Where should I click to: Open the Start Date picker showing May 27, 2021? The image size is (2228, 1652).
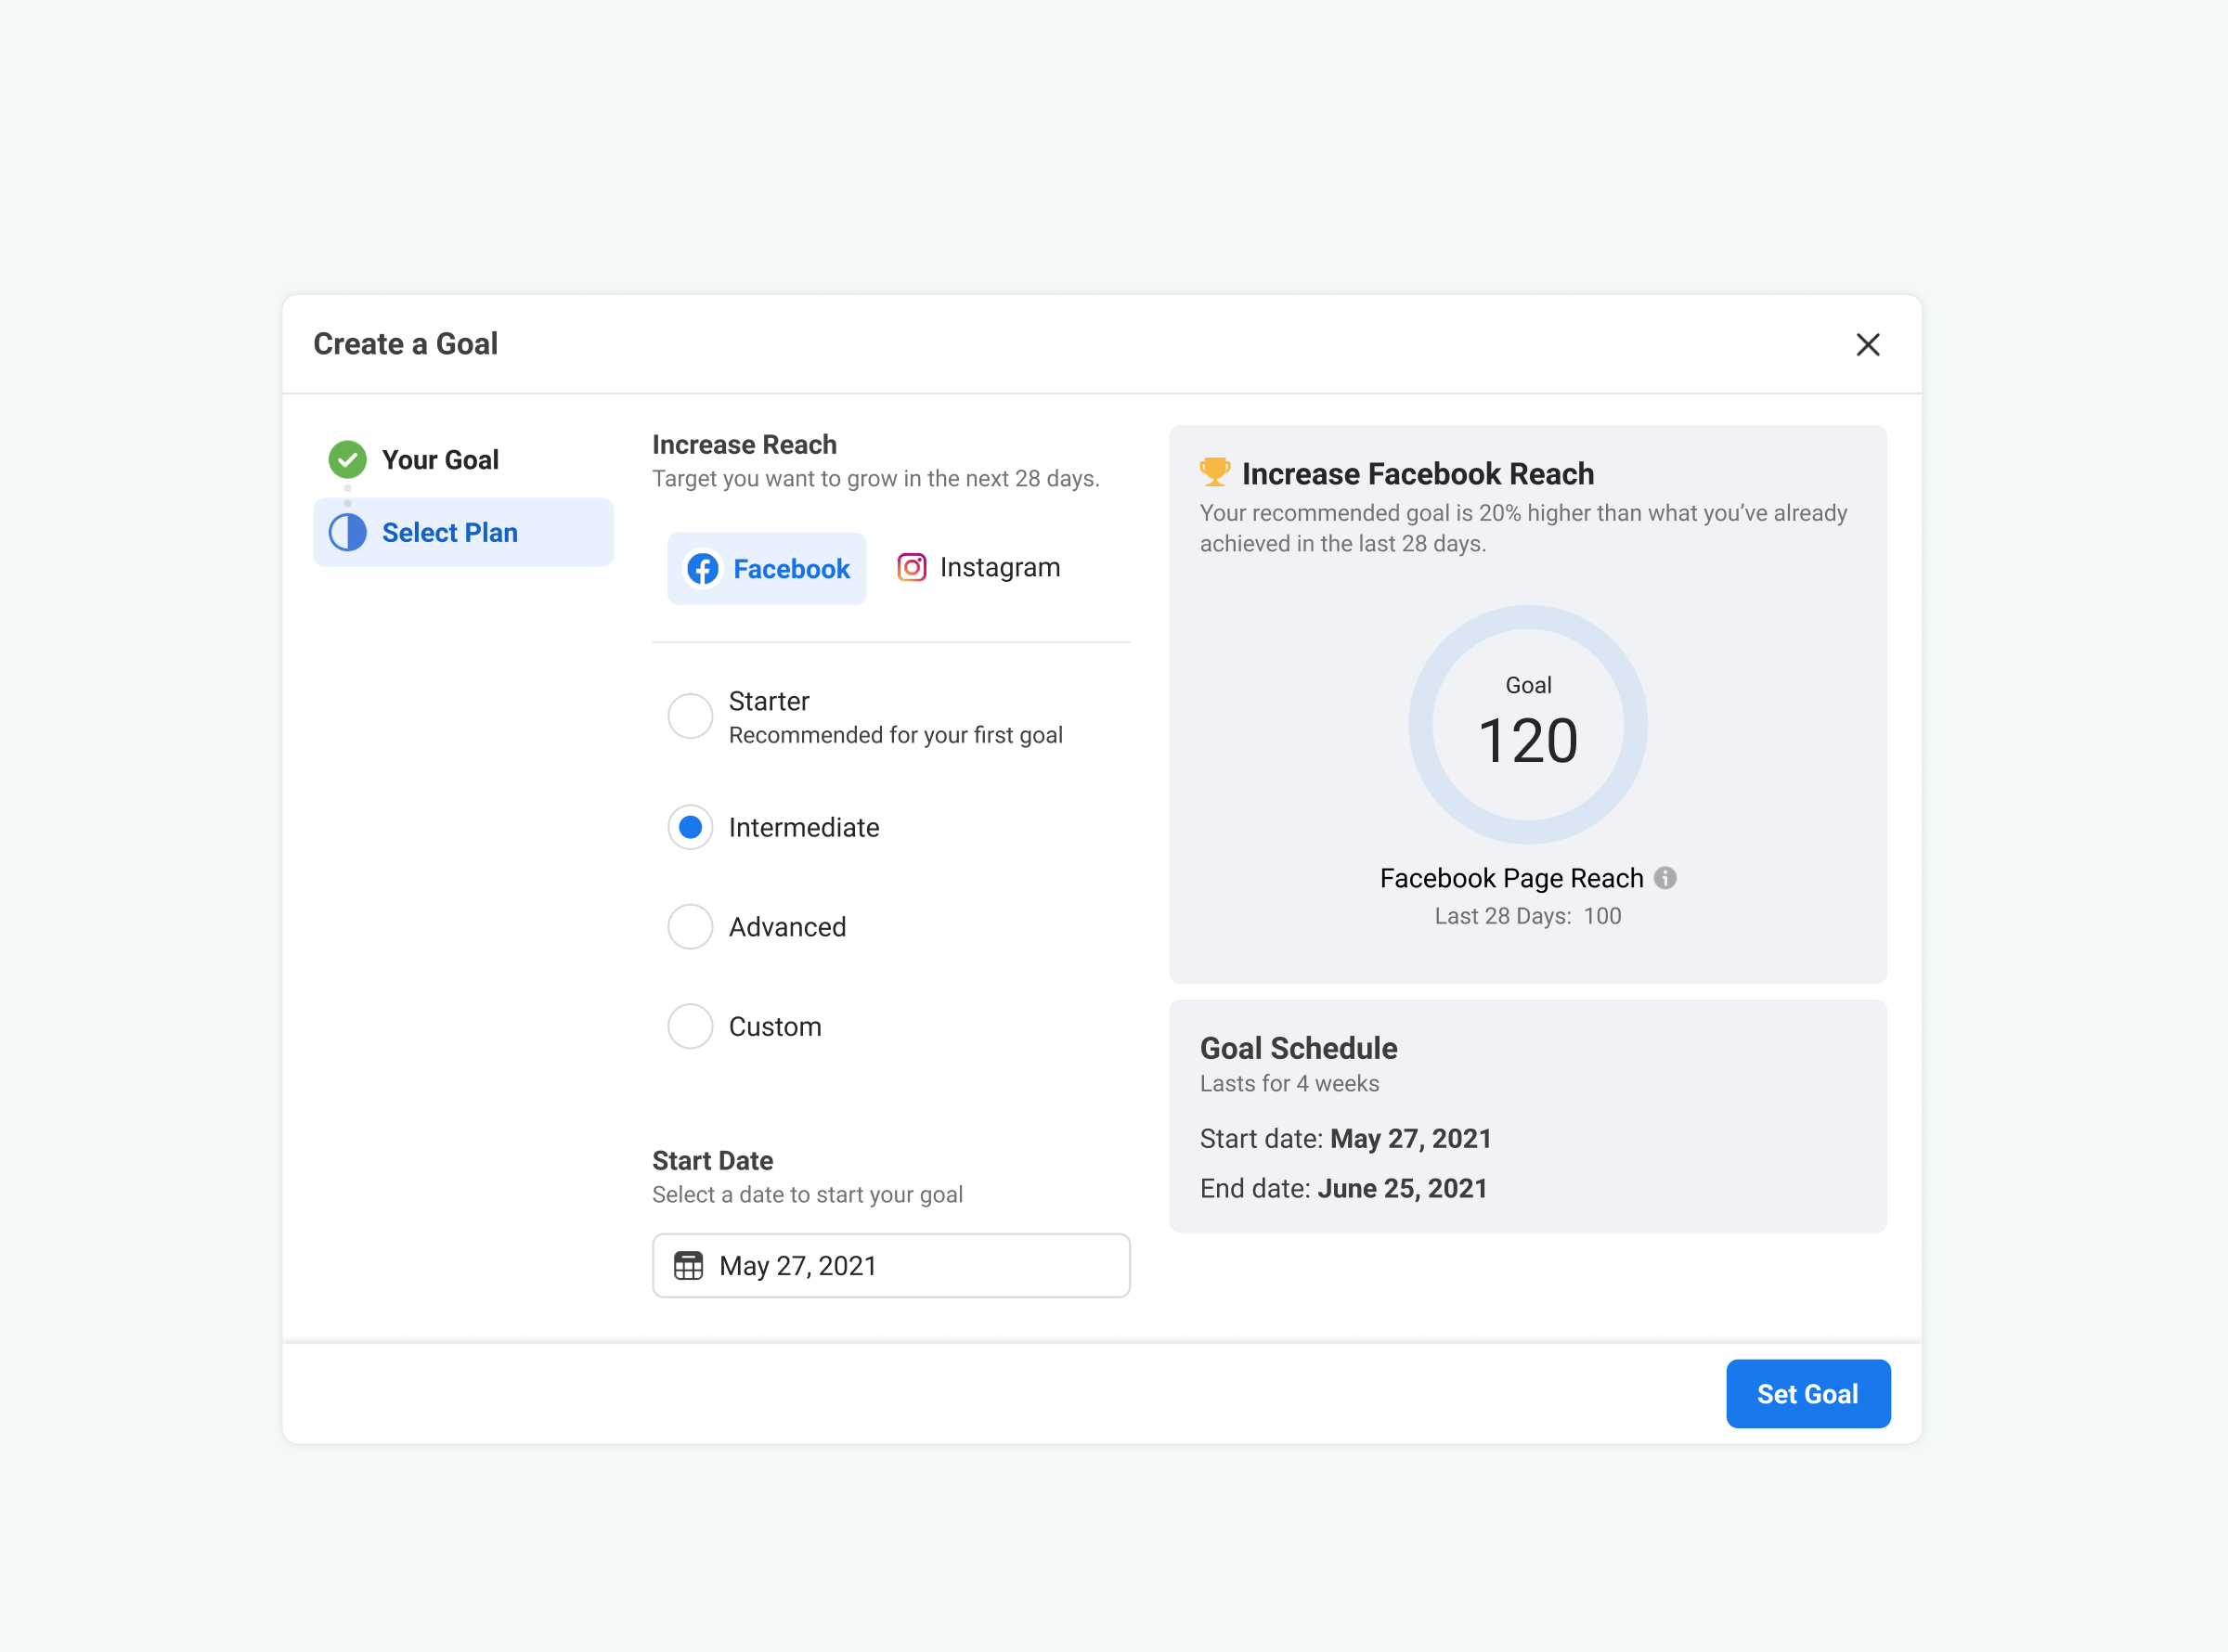pos(890,1265)
